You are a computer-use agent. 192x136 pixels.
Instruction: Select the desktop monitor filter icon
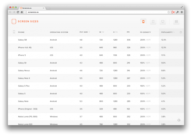[x=163, y=21]
